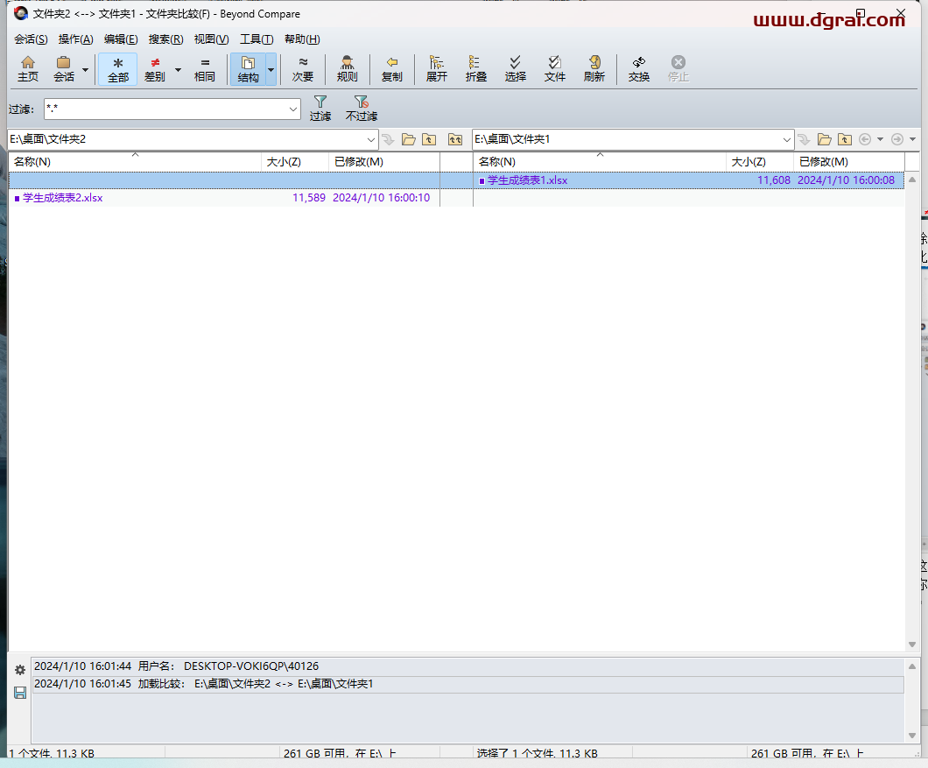Viewport: 928px width, 768px height.
Task: Click left pane browse folder icon
Action: click(x=408, y=140)
